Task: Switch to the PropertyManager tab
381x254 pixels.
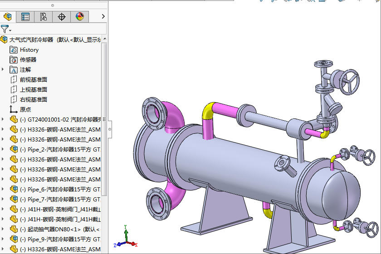Action: pyautogui.click(x=25, y=16)
